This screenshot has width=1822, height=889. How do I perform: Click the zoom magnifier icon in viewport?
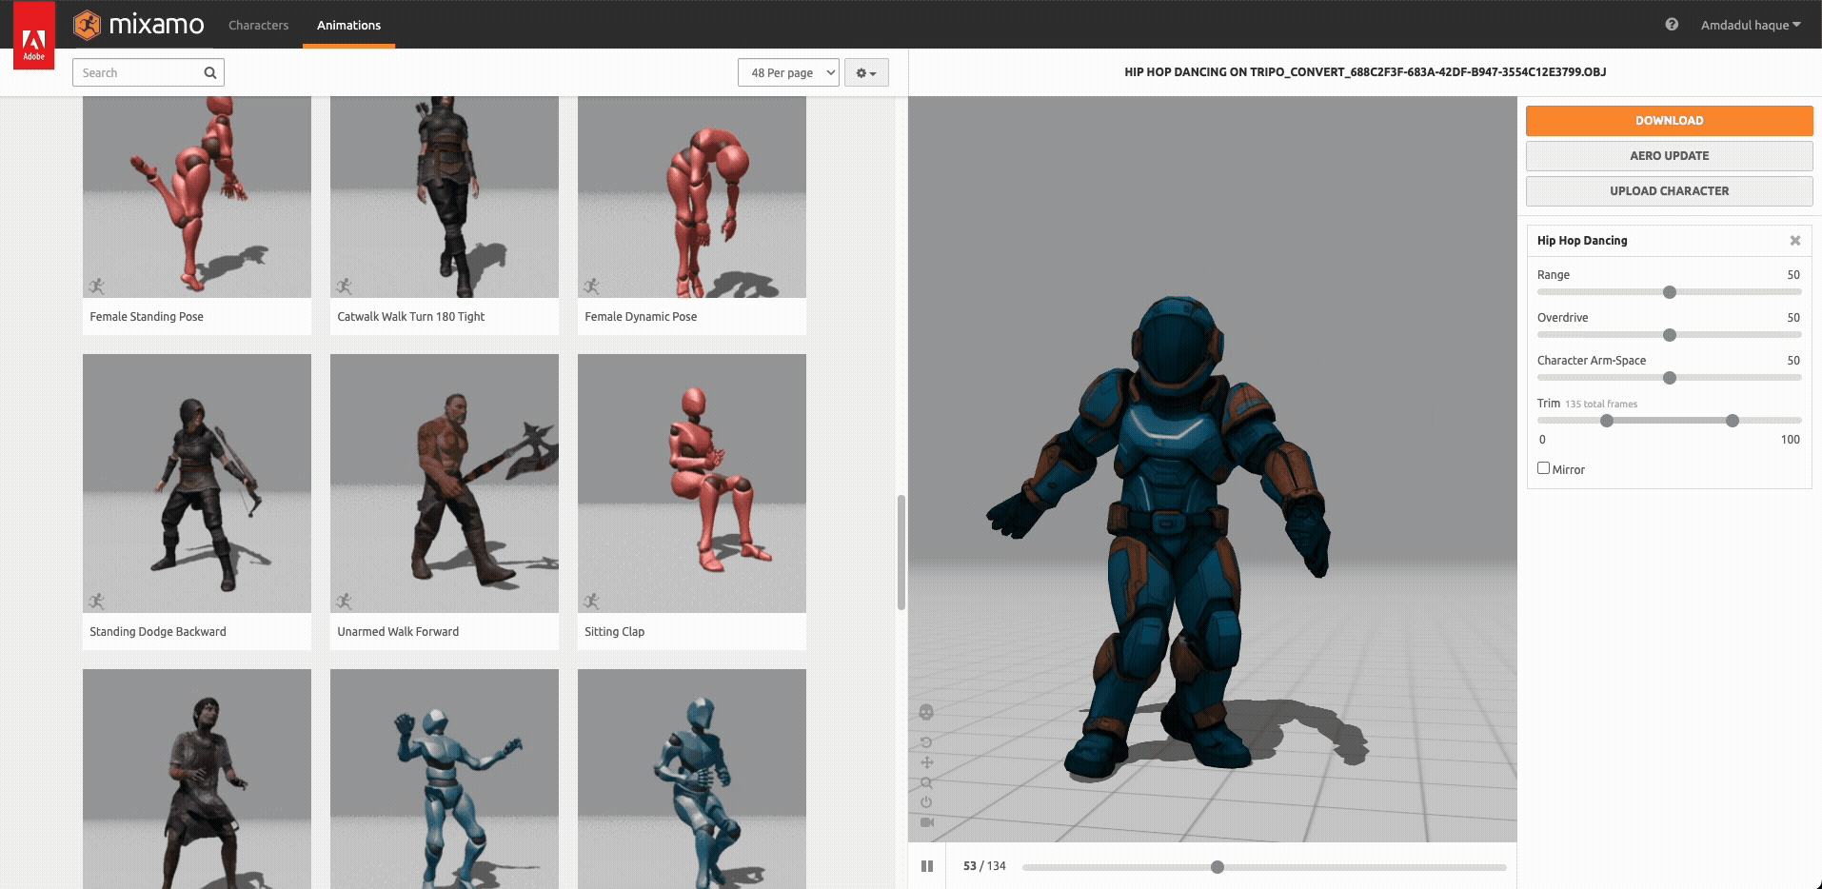click(x=926, y=782)
